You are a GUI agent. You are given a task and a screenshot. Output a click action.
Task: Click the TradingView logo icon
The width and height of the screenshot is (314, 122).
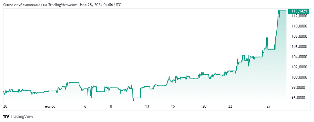click(x=6, y=117)
